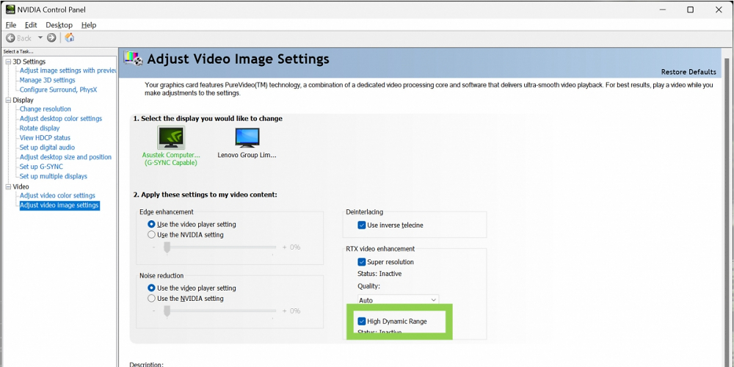Select Edge enhancement video player setting radio
The width and height of the screenshot is (734, 367).
(151, 224)
